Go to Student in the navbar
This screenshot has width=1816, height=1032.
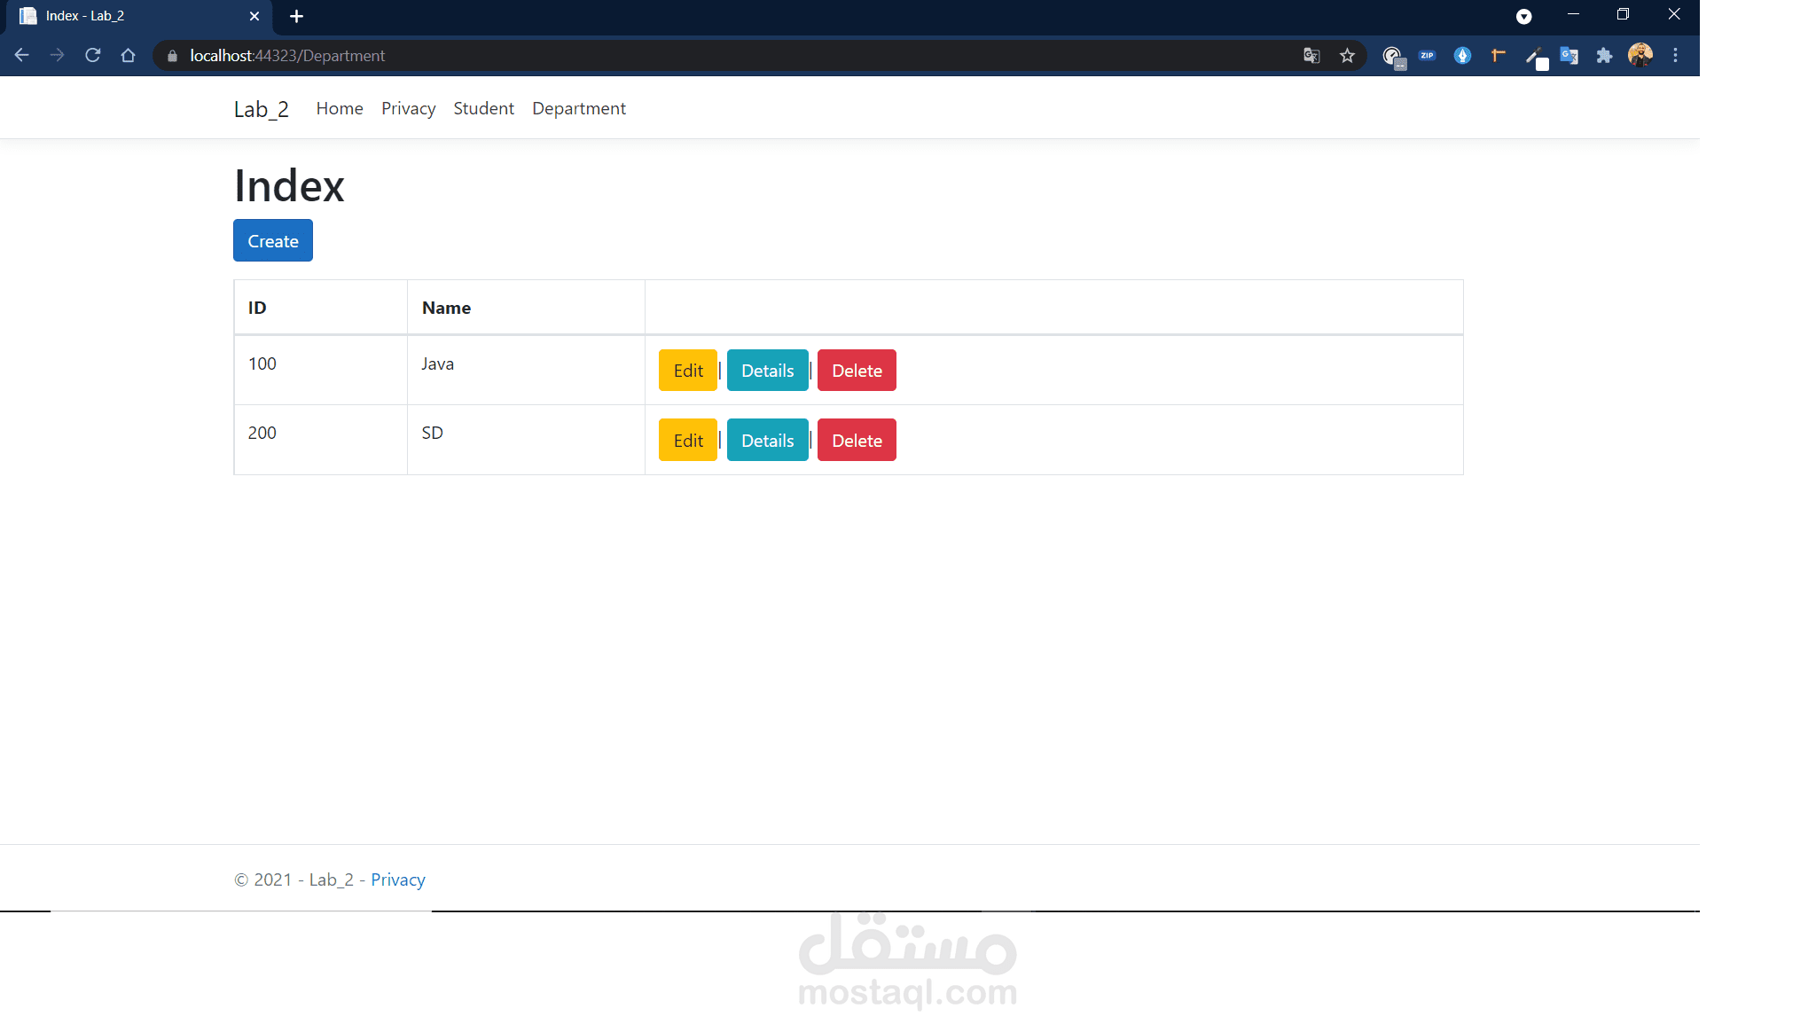coord(483,108)
